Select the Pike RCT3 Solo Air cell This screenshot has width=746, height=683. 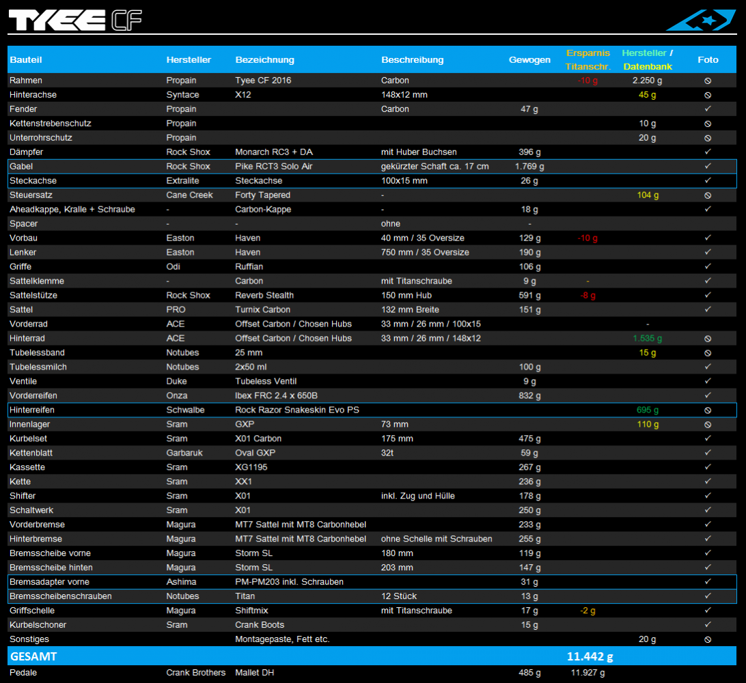pyautogui.click(x=273, y=167)
